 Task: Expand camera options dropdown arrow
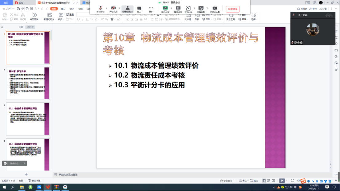point(120,8)
